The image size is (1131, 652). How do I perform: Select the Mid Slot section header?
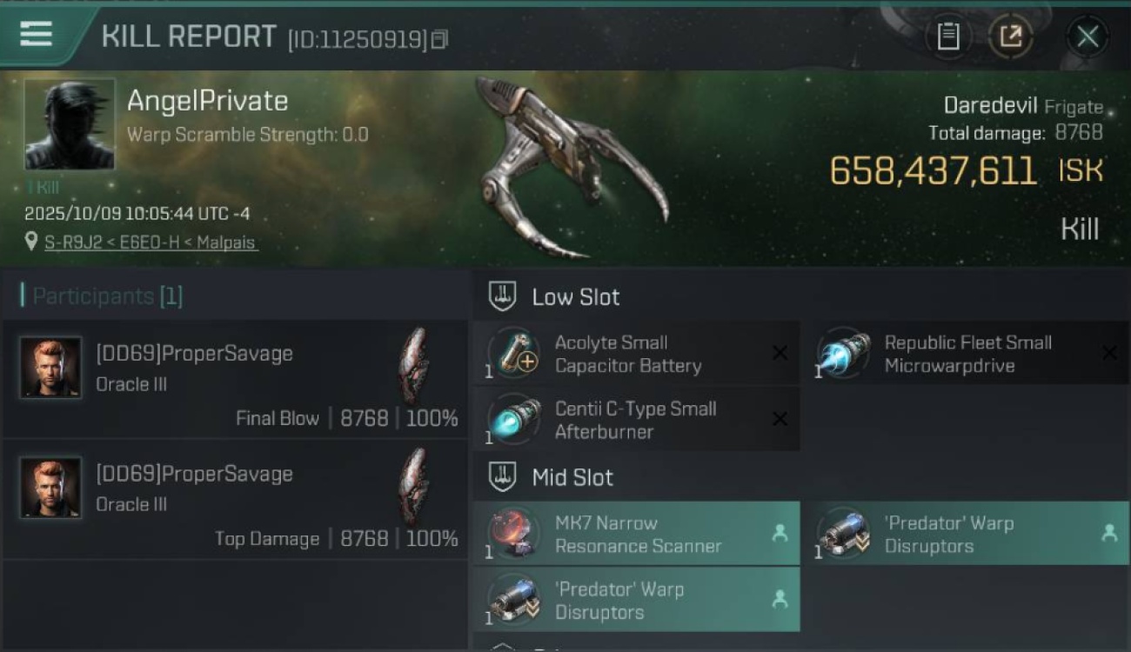(x=551, y=477)
